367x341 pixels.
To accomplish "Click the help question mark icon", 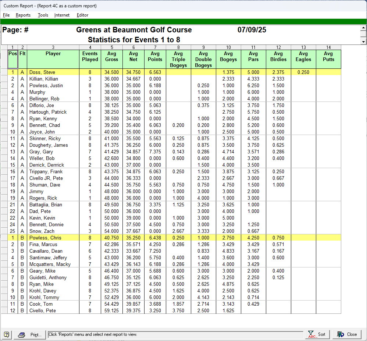I will pyautogui.click(x=7, y=334).
